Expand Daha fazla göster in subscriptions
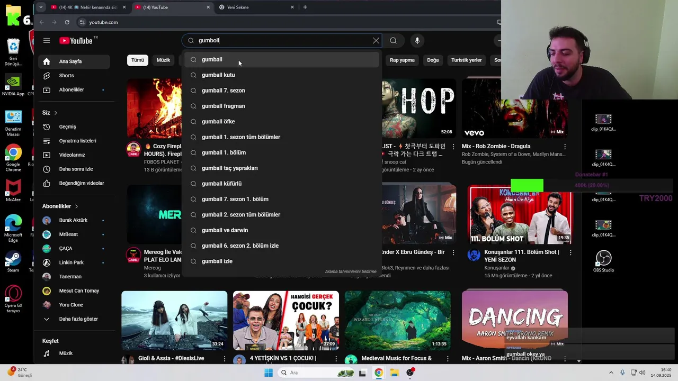 74,319
